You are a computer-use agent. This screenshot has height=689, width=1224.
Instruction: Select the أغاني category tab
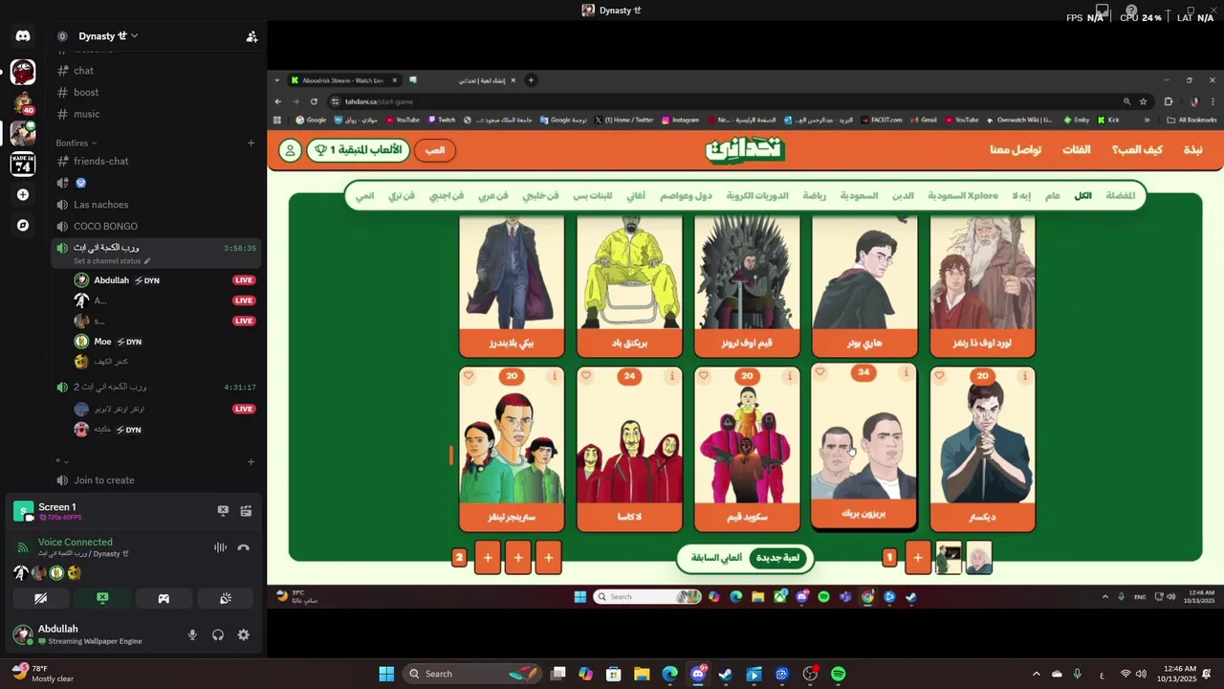coord(636,195)
